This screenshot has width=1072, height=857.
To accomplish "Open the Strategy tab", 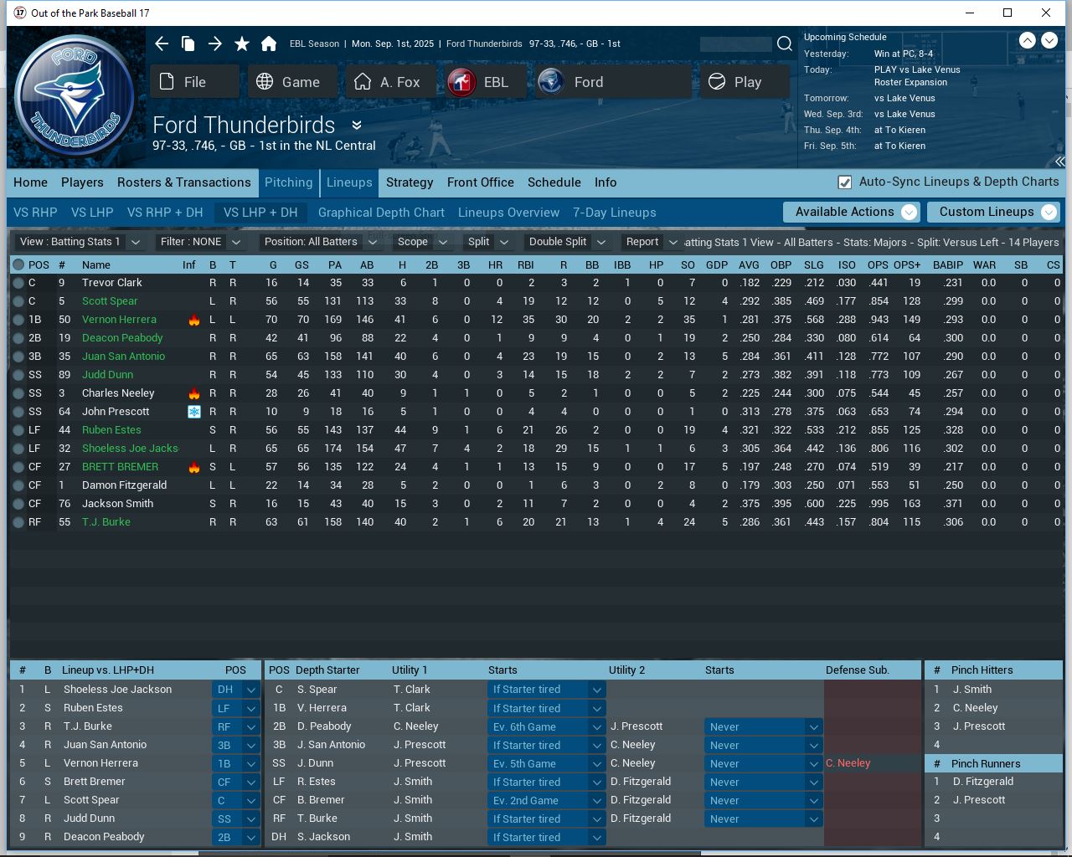I will click(x=410, y=182).
